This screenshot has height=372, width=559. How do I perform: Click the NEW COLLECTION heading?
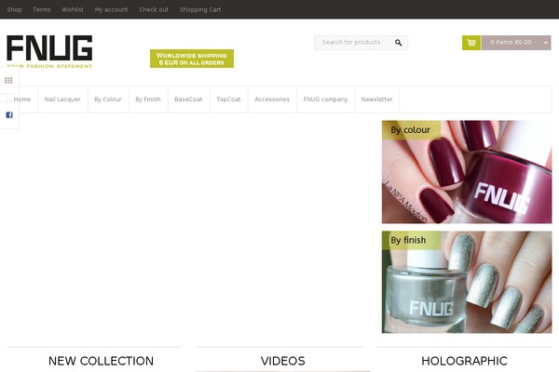(101, 361)
